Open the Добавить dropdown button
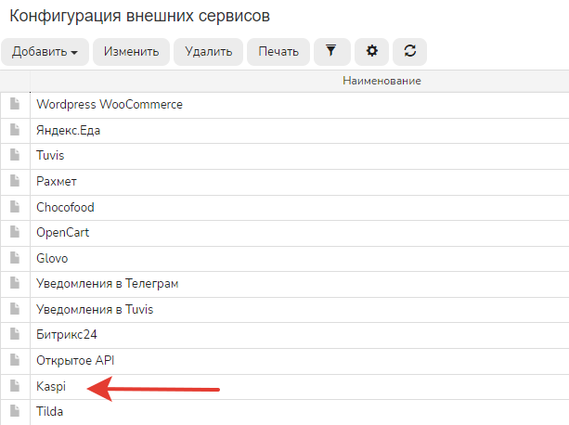 point(45,52)
